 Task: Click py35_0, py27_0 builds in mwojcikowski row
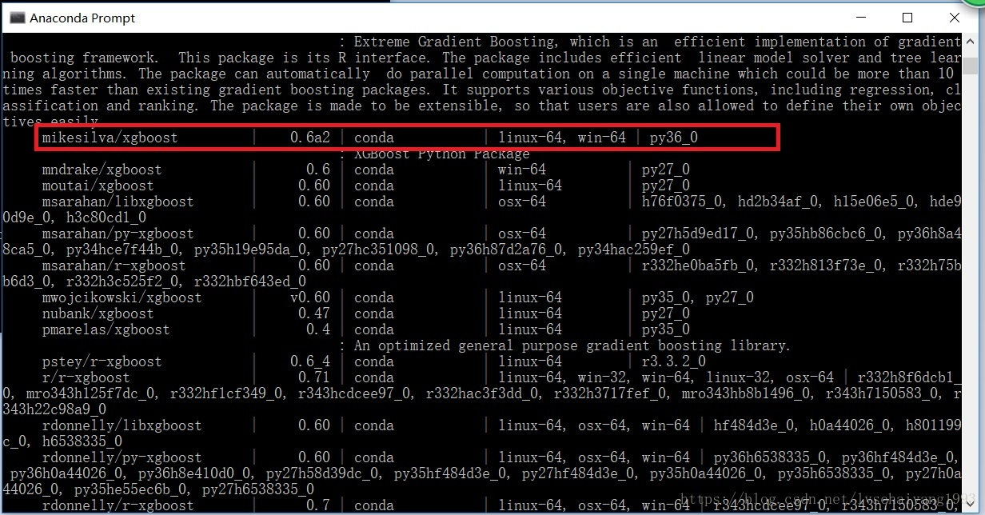tap(698, 297)
